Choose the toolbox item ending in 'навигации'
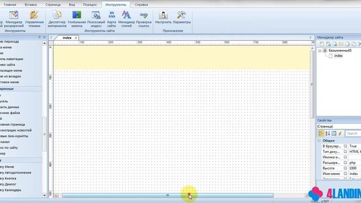Screen dimensions: 361x203 coord(11,59)
